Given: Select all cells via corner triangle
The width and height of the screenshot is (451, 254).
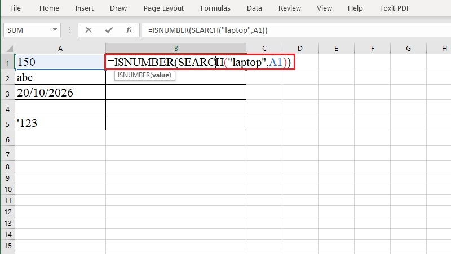Looking at the screenshot, I should pyautogui.click(x=10, y=49).
